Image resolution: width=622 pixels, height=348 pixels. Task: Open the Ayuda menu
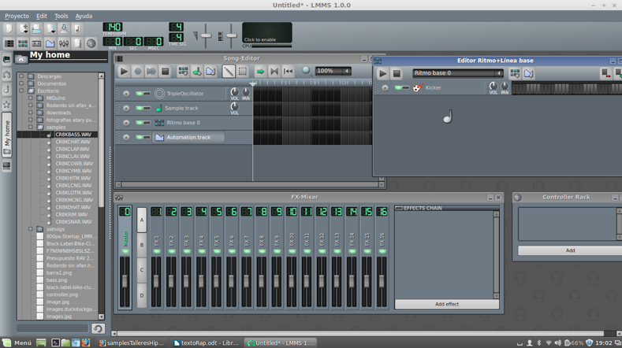[84, 17]
